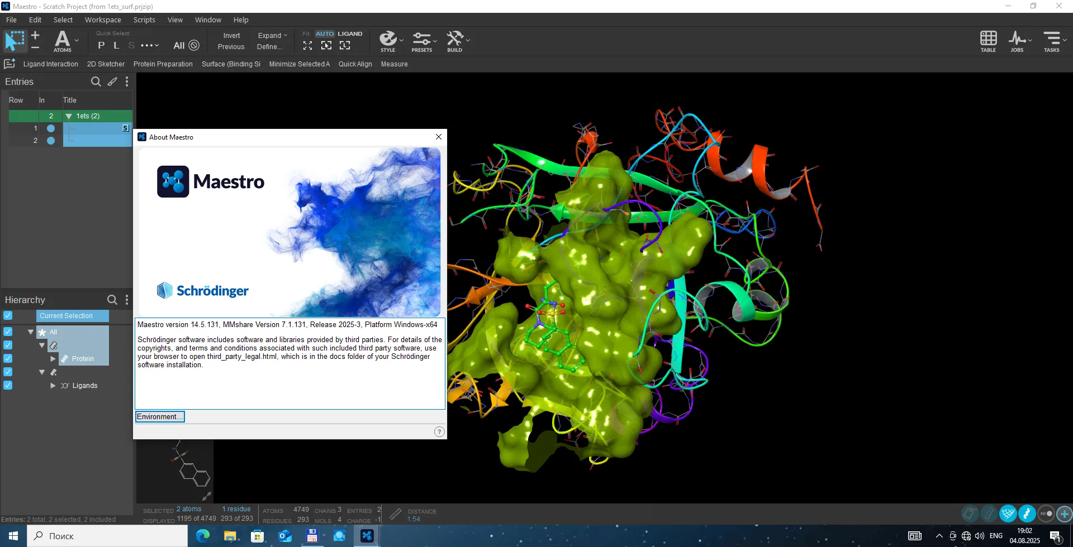This screenshot has width=1073, height=547.
Task: Open the Entries panel three-dot menu
Action: pyautogui.click(x=127, y=81)
